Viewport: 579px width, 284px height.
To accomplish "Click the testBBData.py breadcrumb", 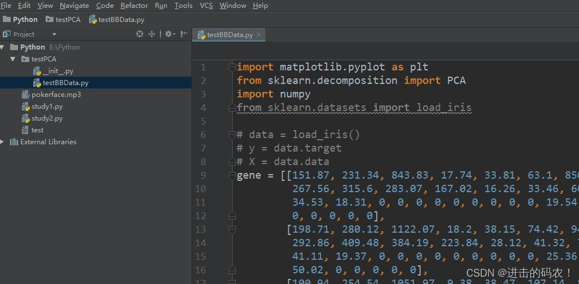I will pyautogui.click(x=117, y=20).
